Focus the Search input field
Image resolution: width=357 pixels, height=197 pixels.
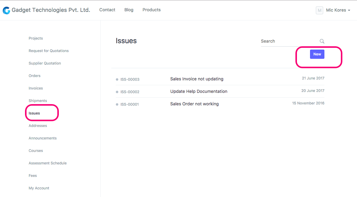(x=288, y=41)
